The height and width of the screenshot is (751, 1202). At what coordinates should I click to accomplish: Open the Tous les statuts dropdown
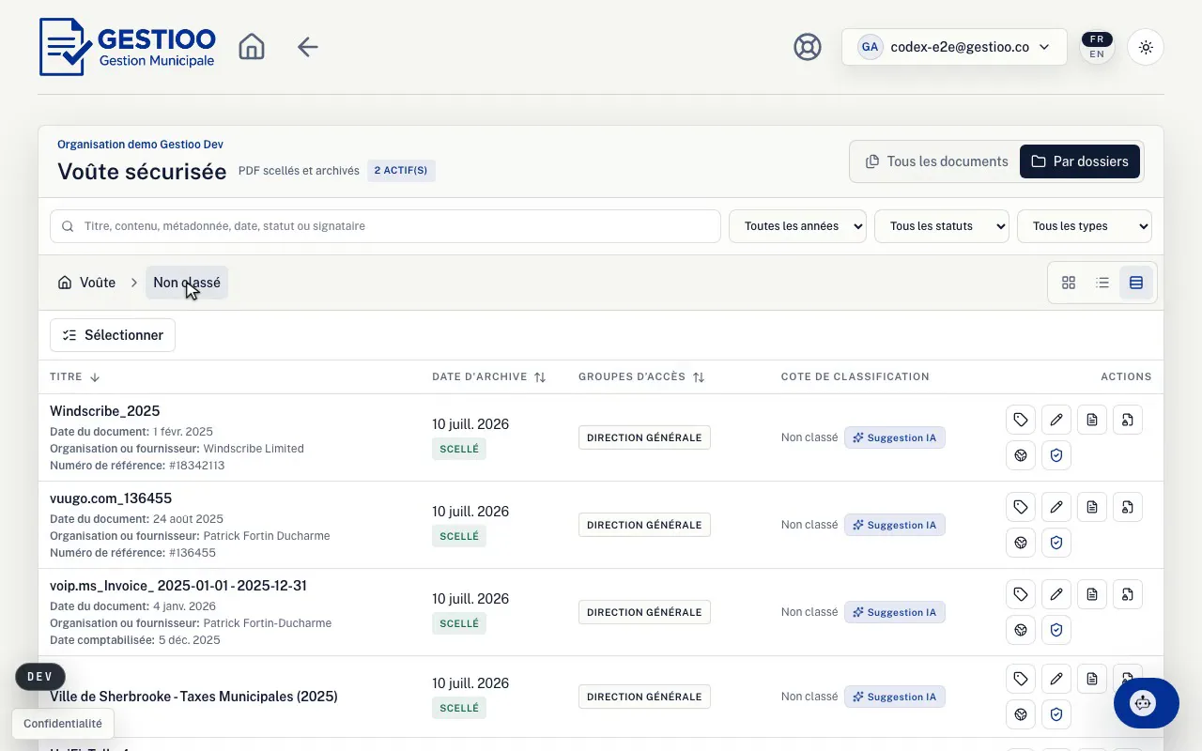pos(942,226)
